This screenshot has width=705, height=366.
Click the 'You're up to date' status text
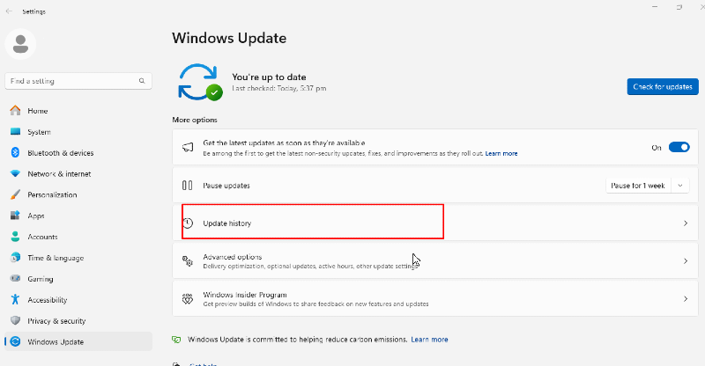[x=269, y=77]
